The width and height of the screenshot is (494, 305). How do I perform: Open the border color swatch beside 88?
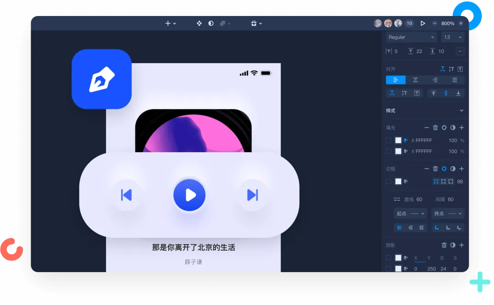coord(398,182)
